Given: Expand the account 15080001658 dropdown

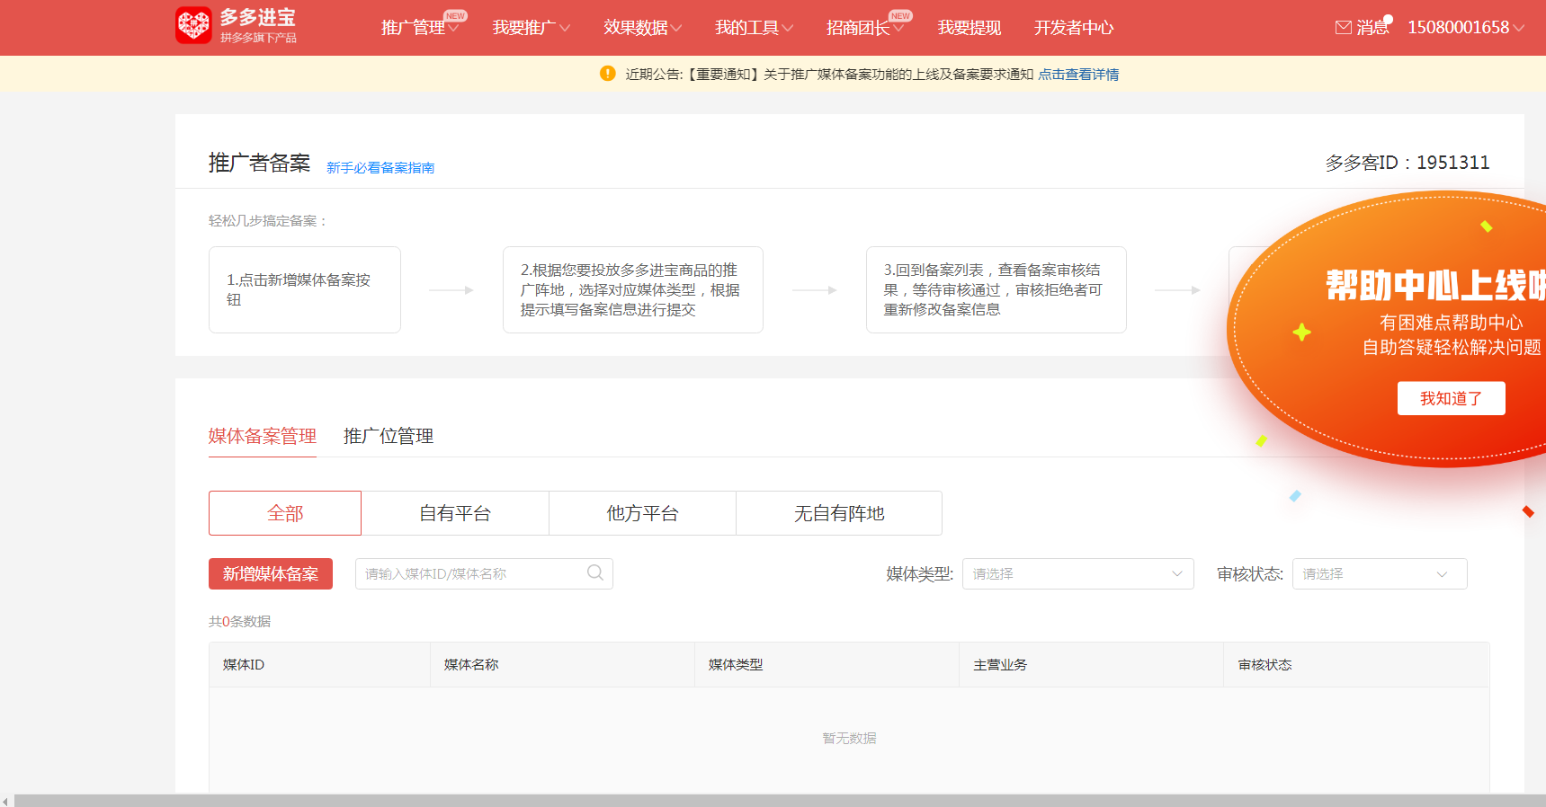Looking at the screenshot, I should coord(1466,28).
